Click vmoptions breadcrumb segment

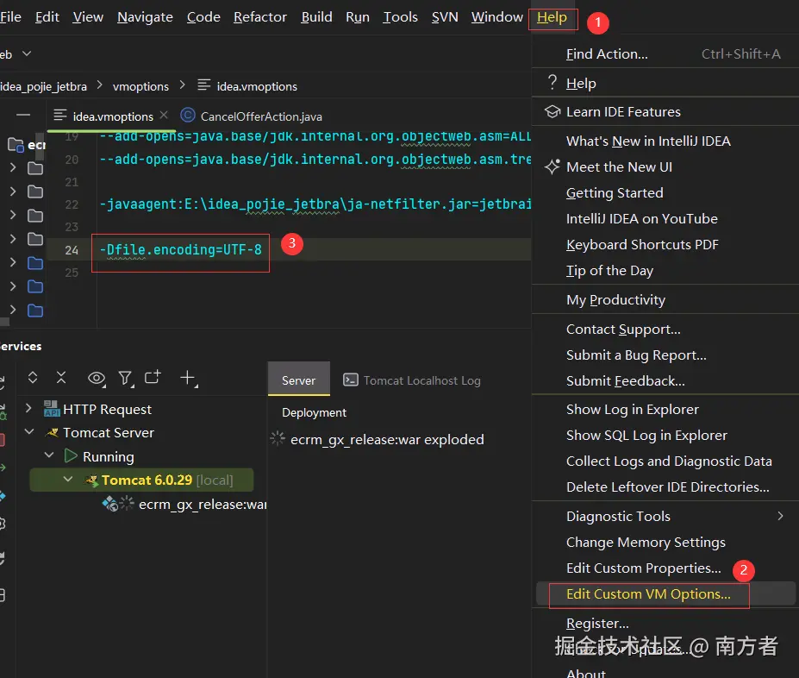(x=140, y=86)
